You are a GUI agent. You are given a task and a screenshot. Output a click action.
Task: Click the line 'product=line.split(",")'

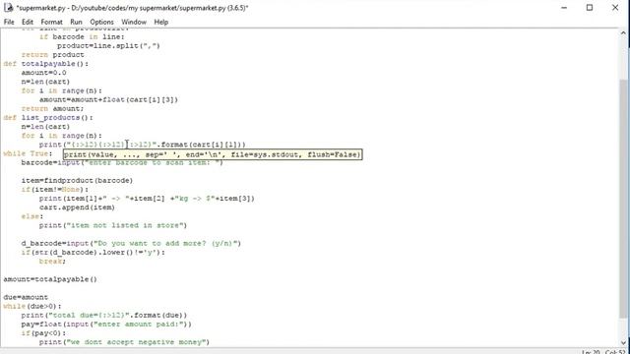click(108, 46)
